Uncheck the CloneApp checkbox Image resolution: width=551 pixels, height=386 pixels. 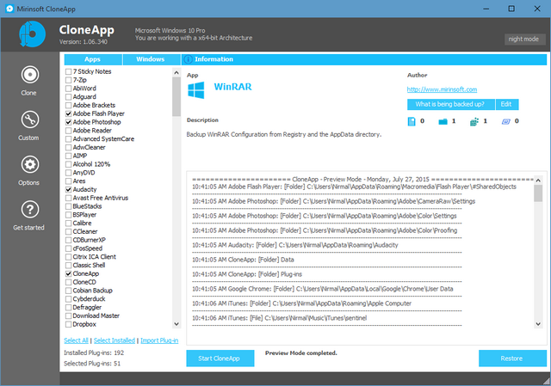click(69, 273)
